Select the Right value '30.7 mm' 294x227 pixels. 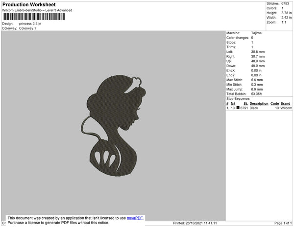pos(258,56)
